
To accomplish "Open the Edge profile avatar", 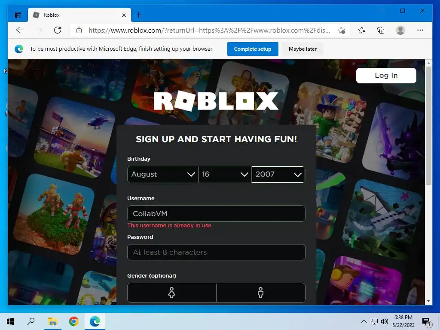I will [400, 30].
